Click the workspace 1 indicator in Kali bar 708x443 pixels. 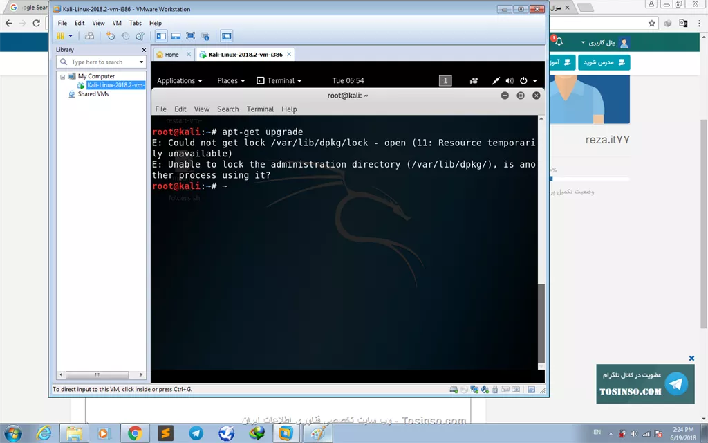pos(445,80)
